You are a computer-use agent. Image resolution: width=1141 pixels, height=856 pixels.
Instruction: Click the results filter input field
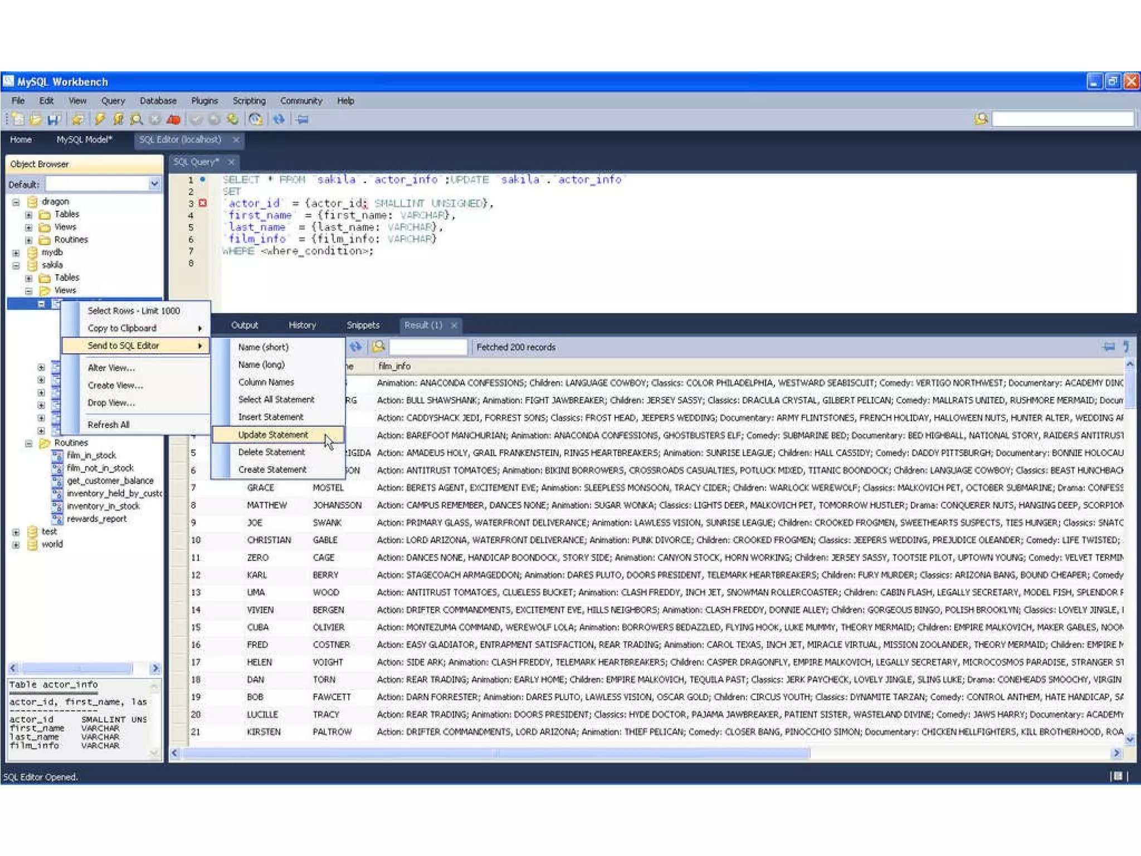point(428,347)
